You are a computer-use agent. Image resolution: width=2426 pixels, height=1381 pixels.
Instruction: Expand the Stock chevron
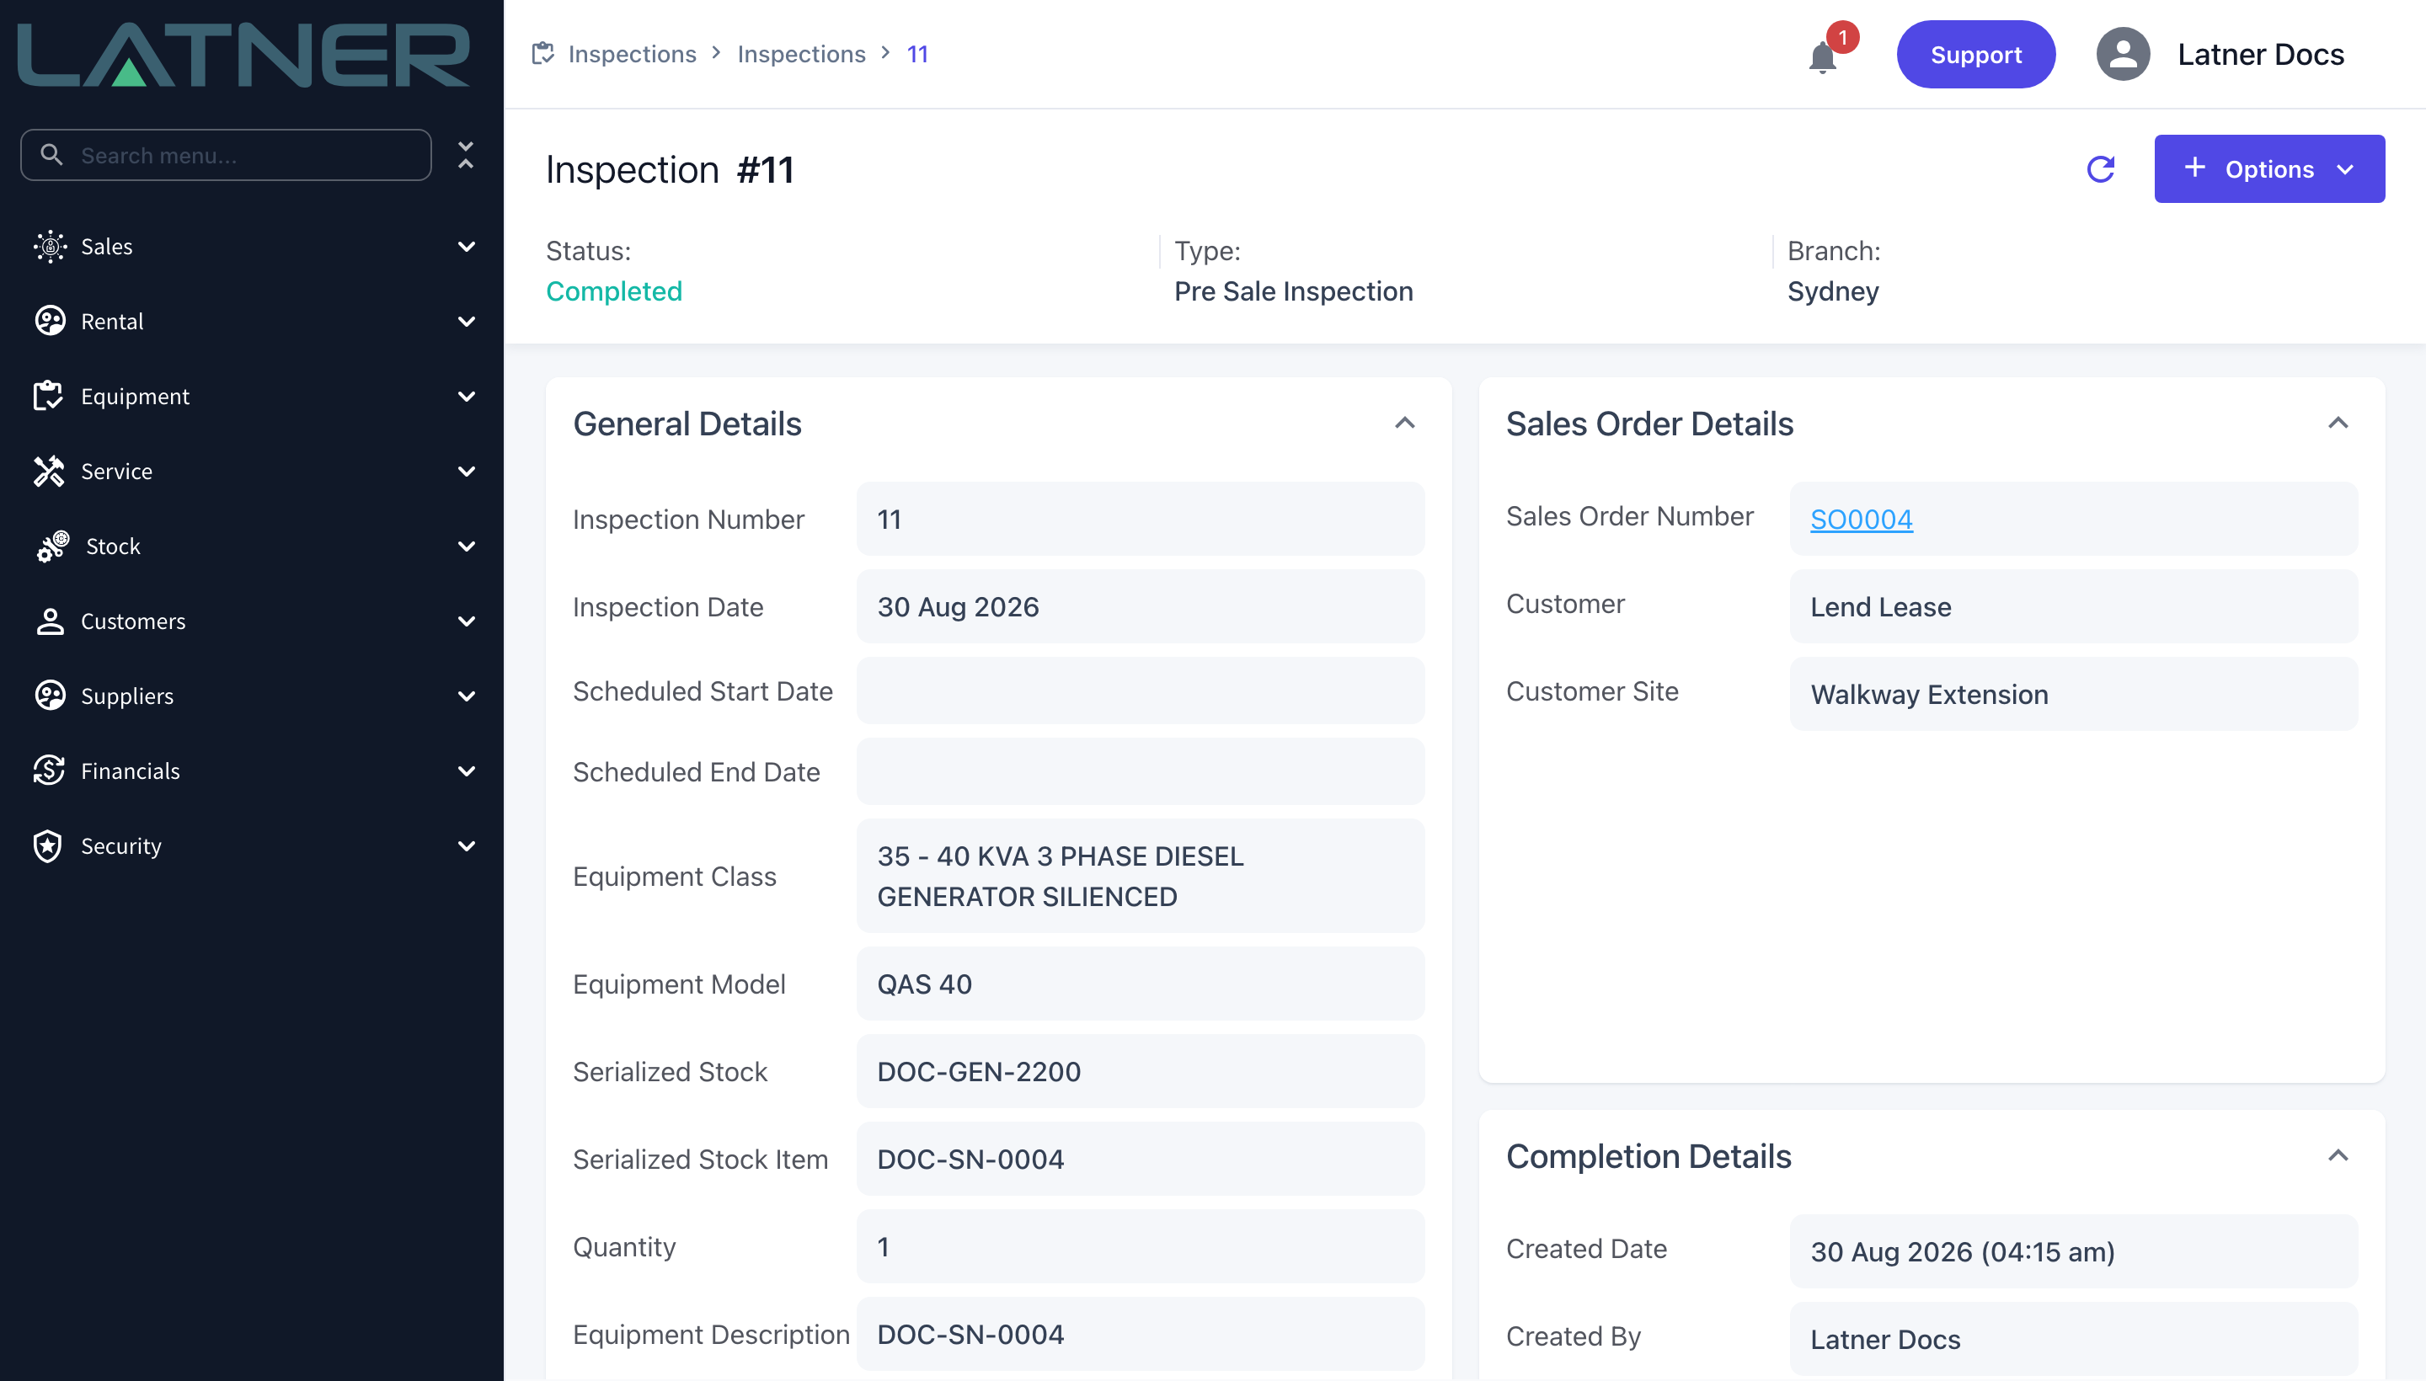[x=466, y=547]
